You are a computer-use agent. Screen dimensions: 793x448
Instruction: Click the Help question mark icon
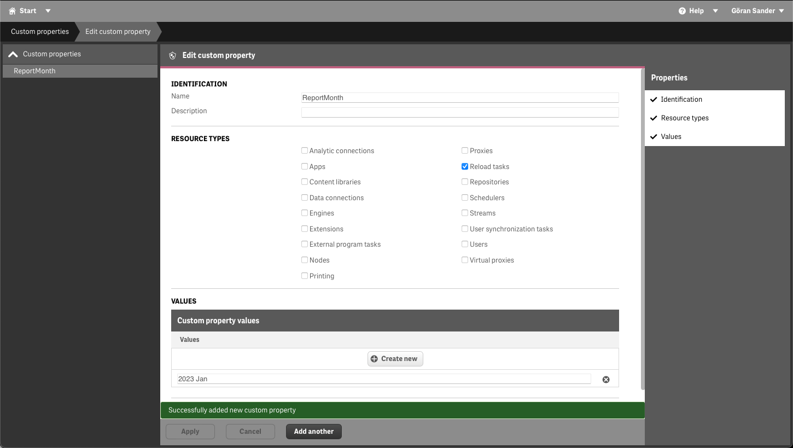coord(682,11)
